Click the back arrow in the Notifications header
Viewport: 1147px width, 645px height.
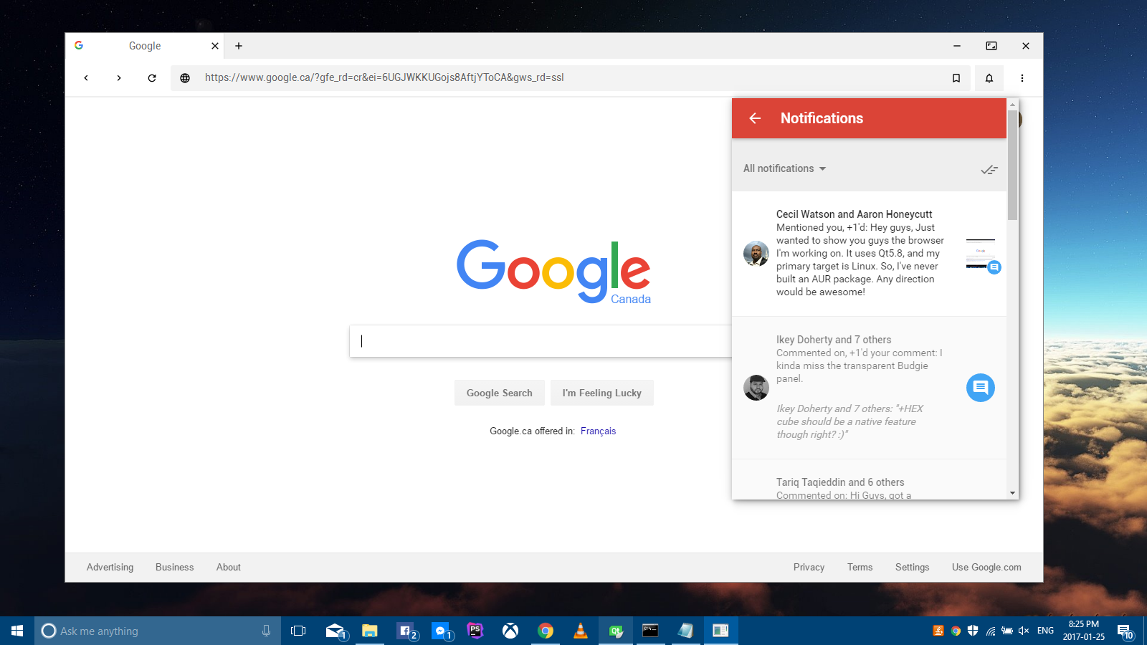click(755, 118)
